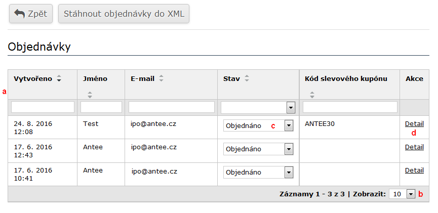Image resolution: width=438 pixels, height=213 pixels.
Task: Sort by Kód slevového kupónu icon
Action: [312, 94]
